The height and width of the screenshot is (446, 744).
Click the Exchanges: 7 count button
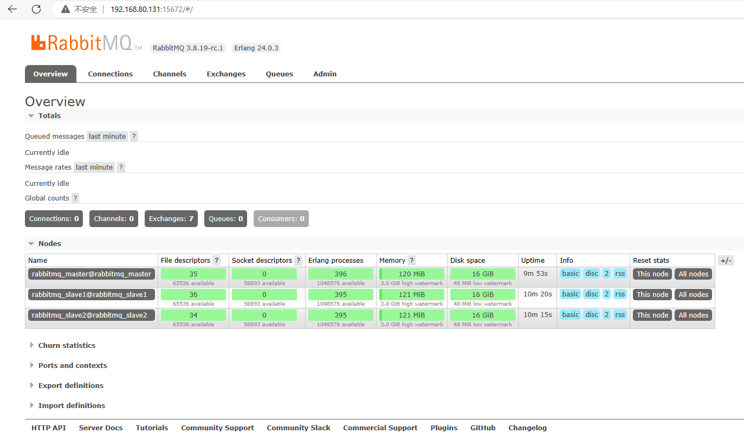(171, 219)
